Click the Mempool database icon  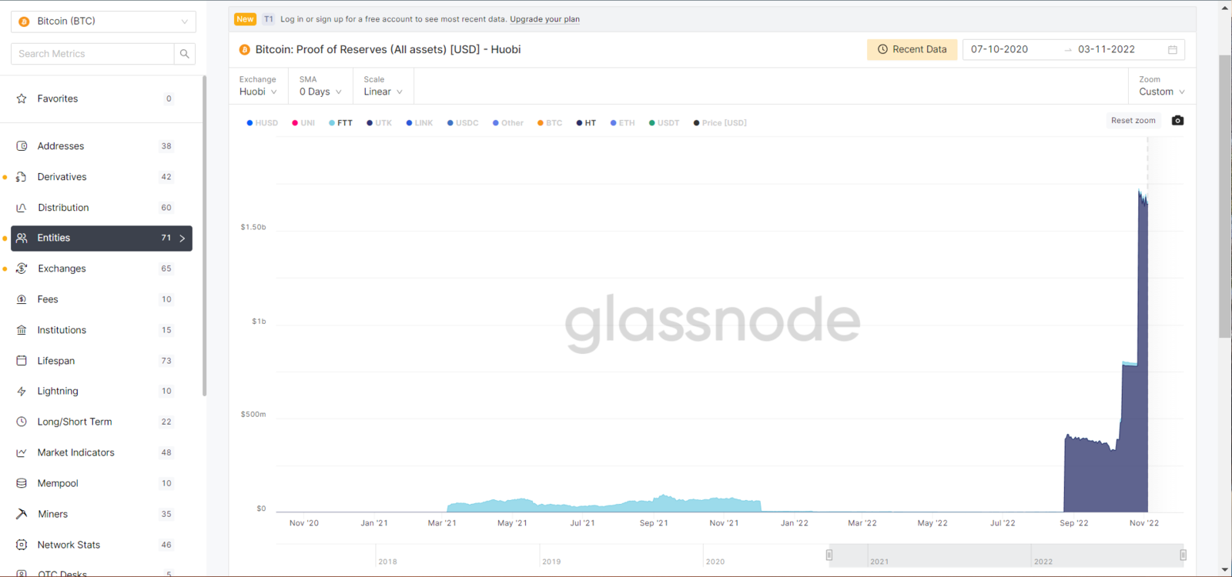[x=22, y=483]
